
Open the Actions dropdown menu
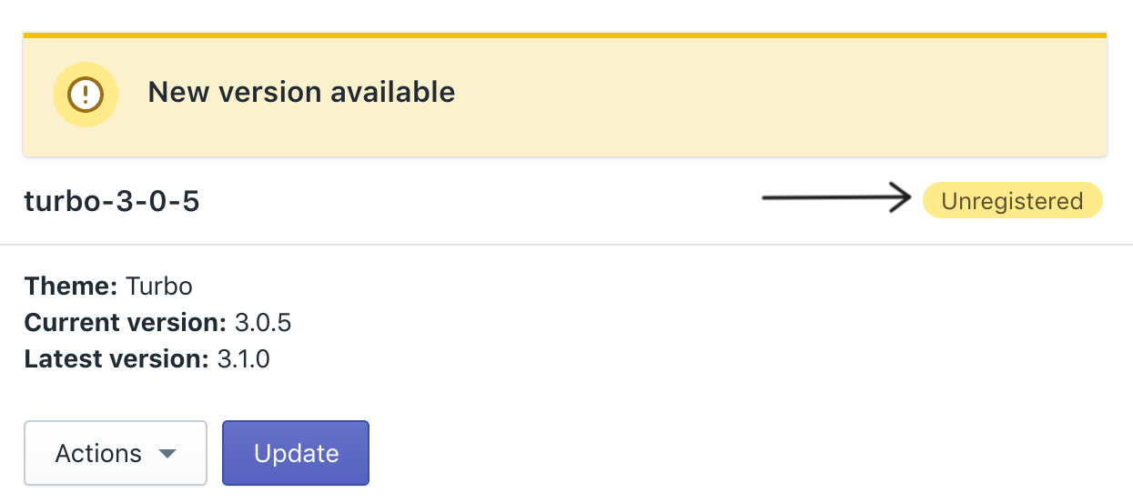point(116,453)
